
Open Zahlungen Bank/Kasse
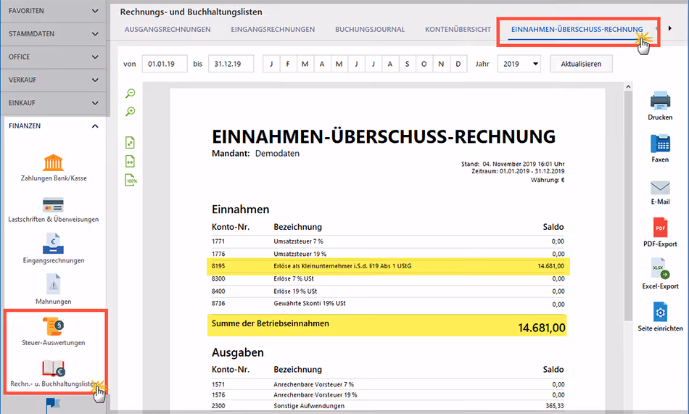coord(53,167)
